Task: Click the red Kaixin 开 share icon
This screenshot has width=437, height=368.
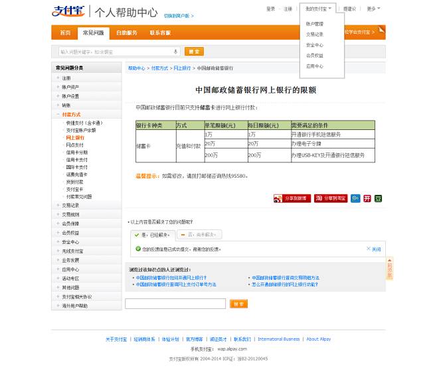Action: [x=367, y=198]
